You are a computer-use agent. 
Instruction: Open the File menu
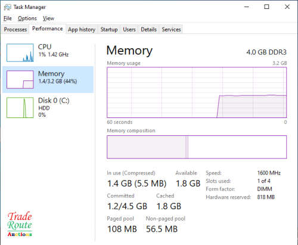coord(8,18)
